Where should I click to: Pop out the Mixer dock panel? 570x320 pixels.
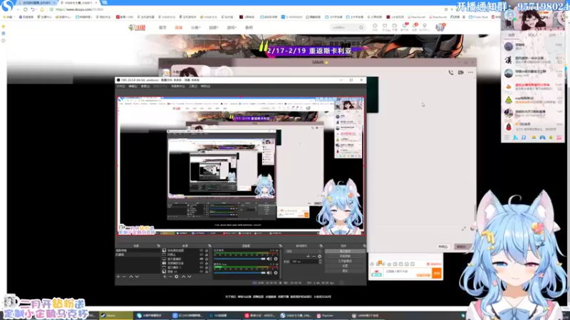pyautogui.click(x=280, y=245)
